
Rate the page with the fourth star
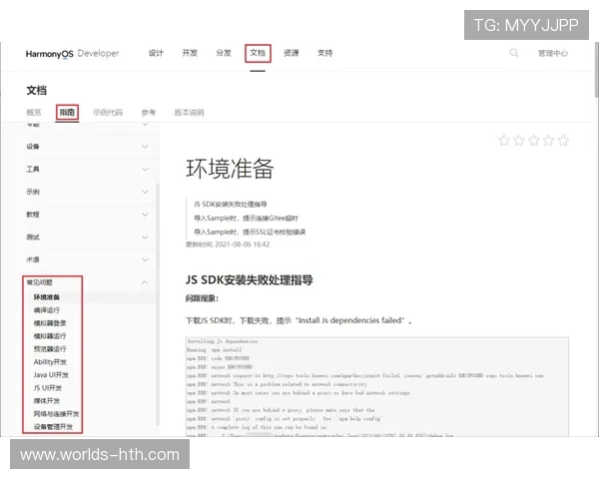click(x=548, y=140)
